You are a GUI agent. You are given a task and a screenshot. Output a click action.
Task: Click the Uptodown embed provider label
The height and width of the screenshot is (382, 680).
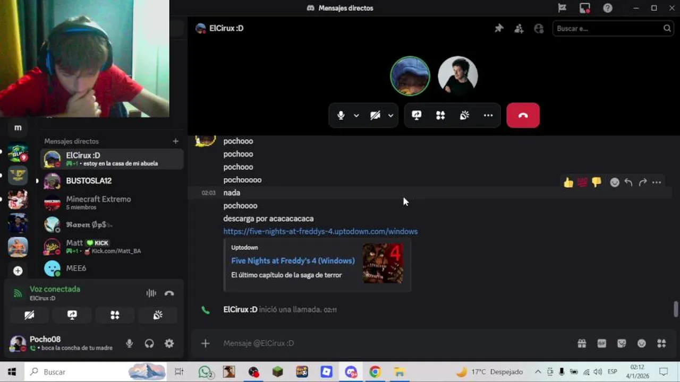click(x=244, y=247)
